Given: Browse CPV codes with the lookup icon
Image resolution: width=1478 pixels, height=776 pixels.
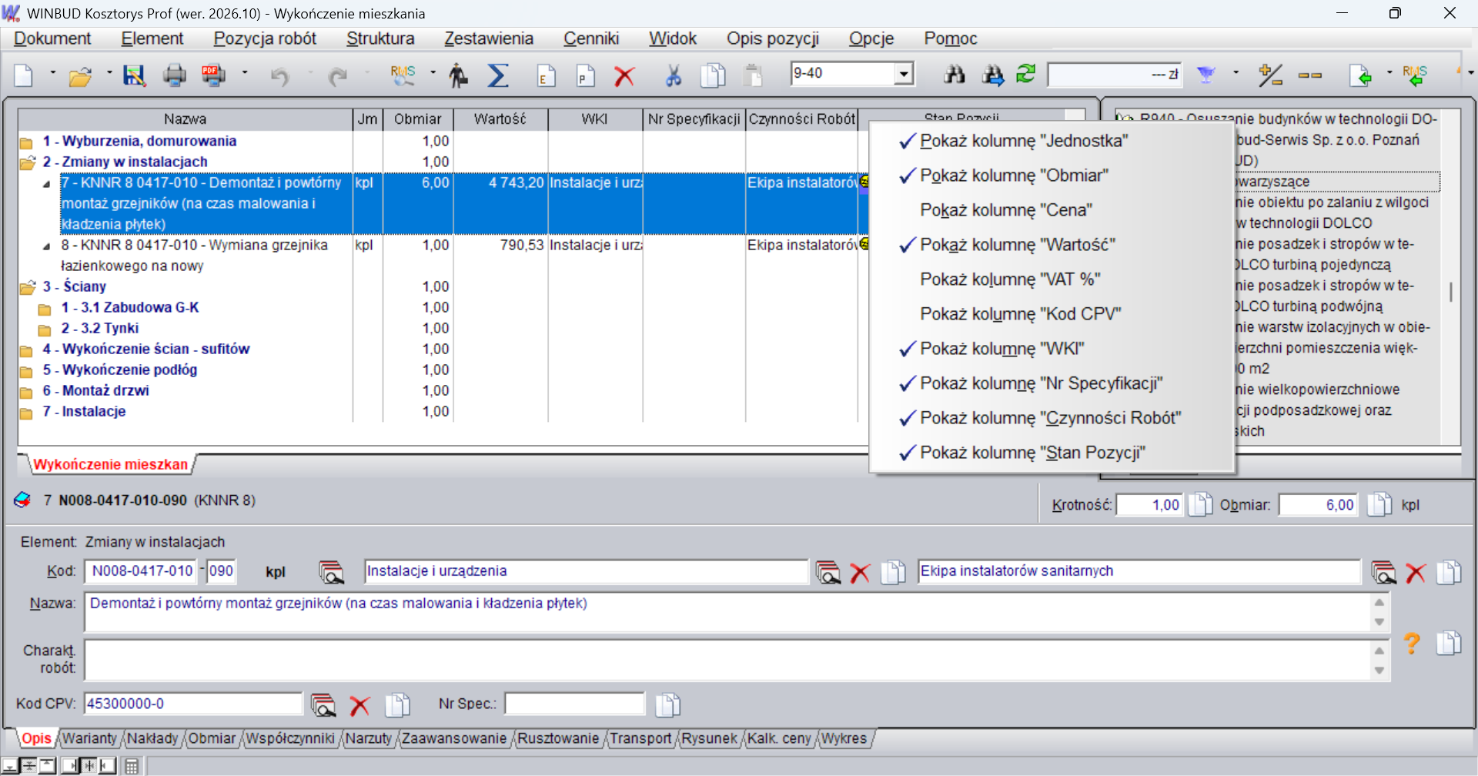Looking at the screenshot, I should 323,704.
